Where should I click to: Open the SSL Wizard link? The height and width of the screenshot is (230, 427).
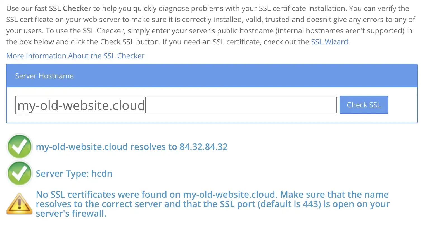click(329, 42)
